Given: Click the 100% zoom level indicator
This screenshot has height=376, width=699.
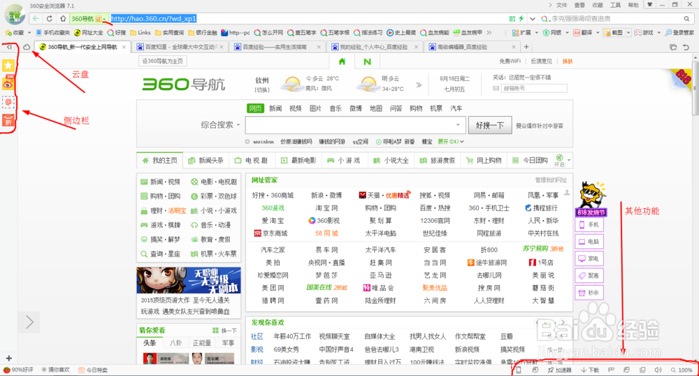Looking at the screenshot, I should (682, 370).
